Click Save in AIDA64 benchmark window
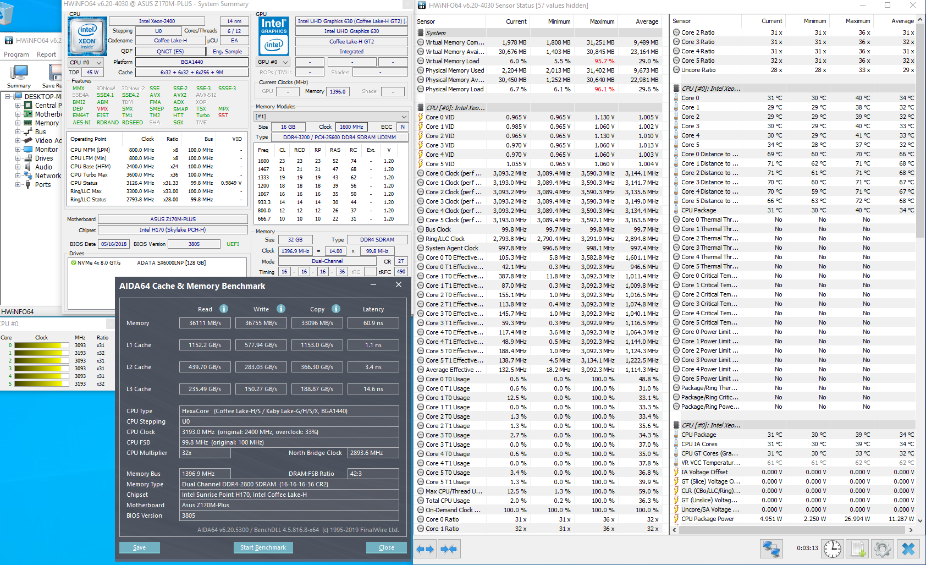Image resolution: width=926 pixels, height=565 pixels. [140, 547]
